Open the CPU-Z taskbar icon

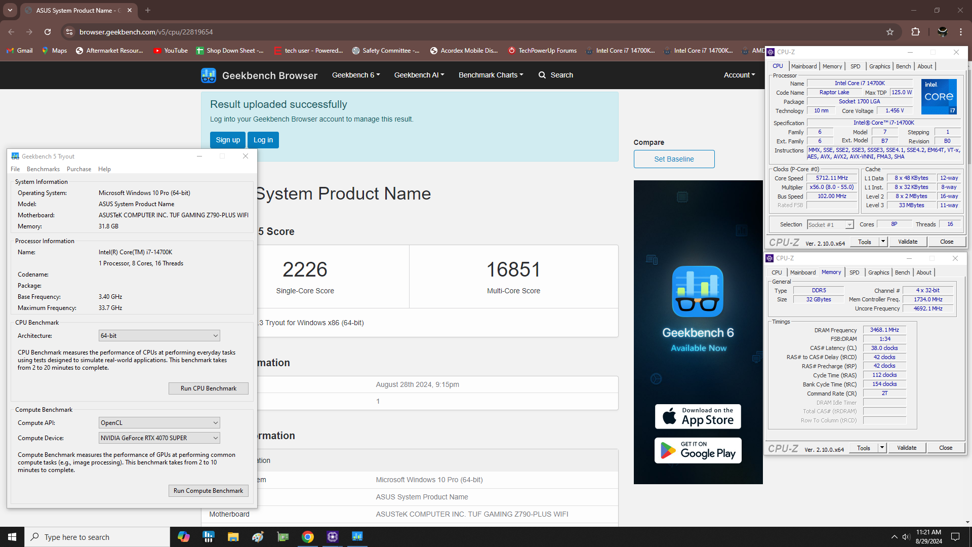333,537
